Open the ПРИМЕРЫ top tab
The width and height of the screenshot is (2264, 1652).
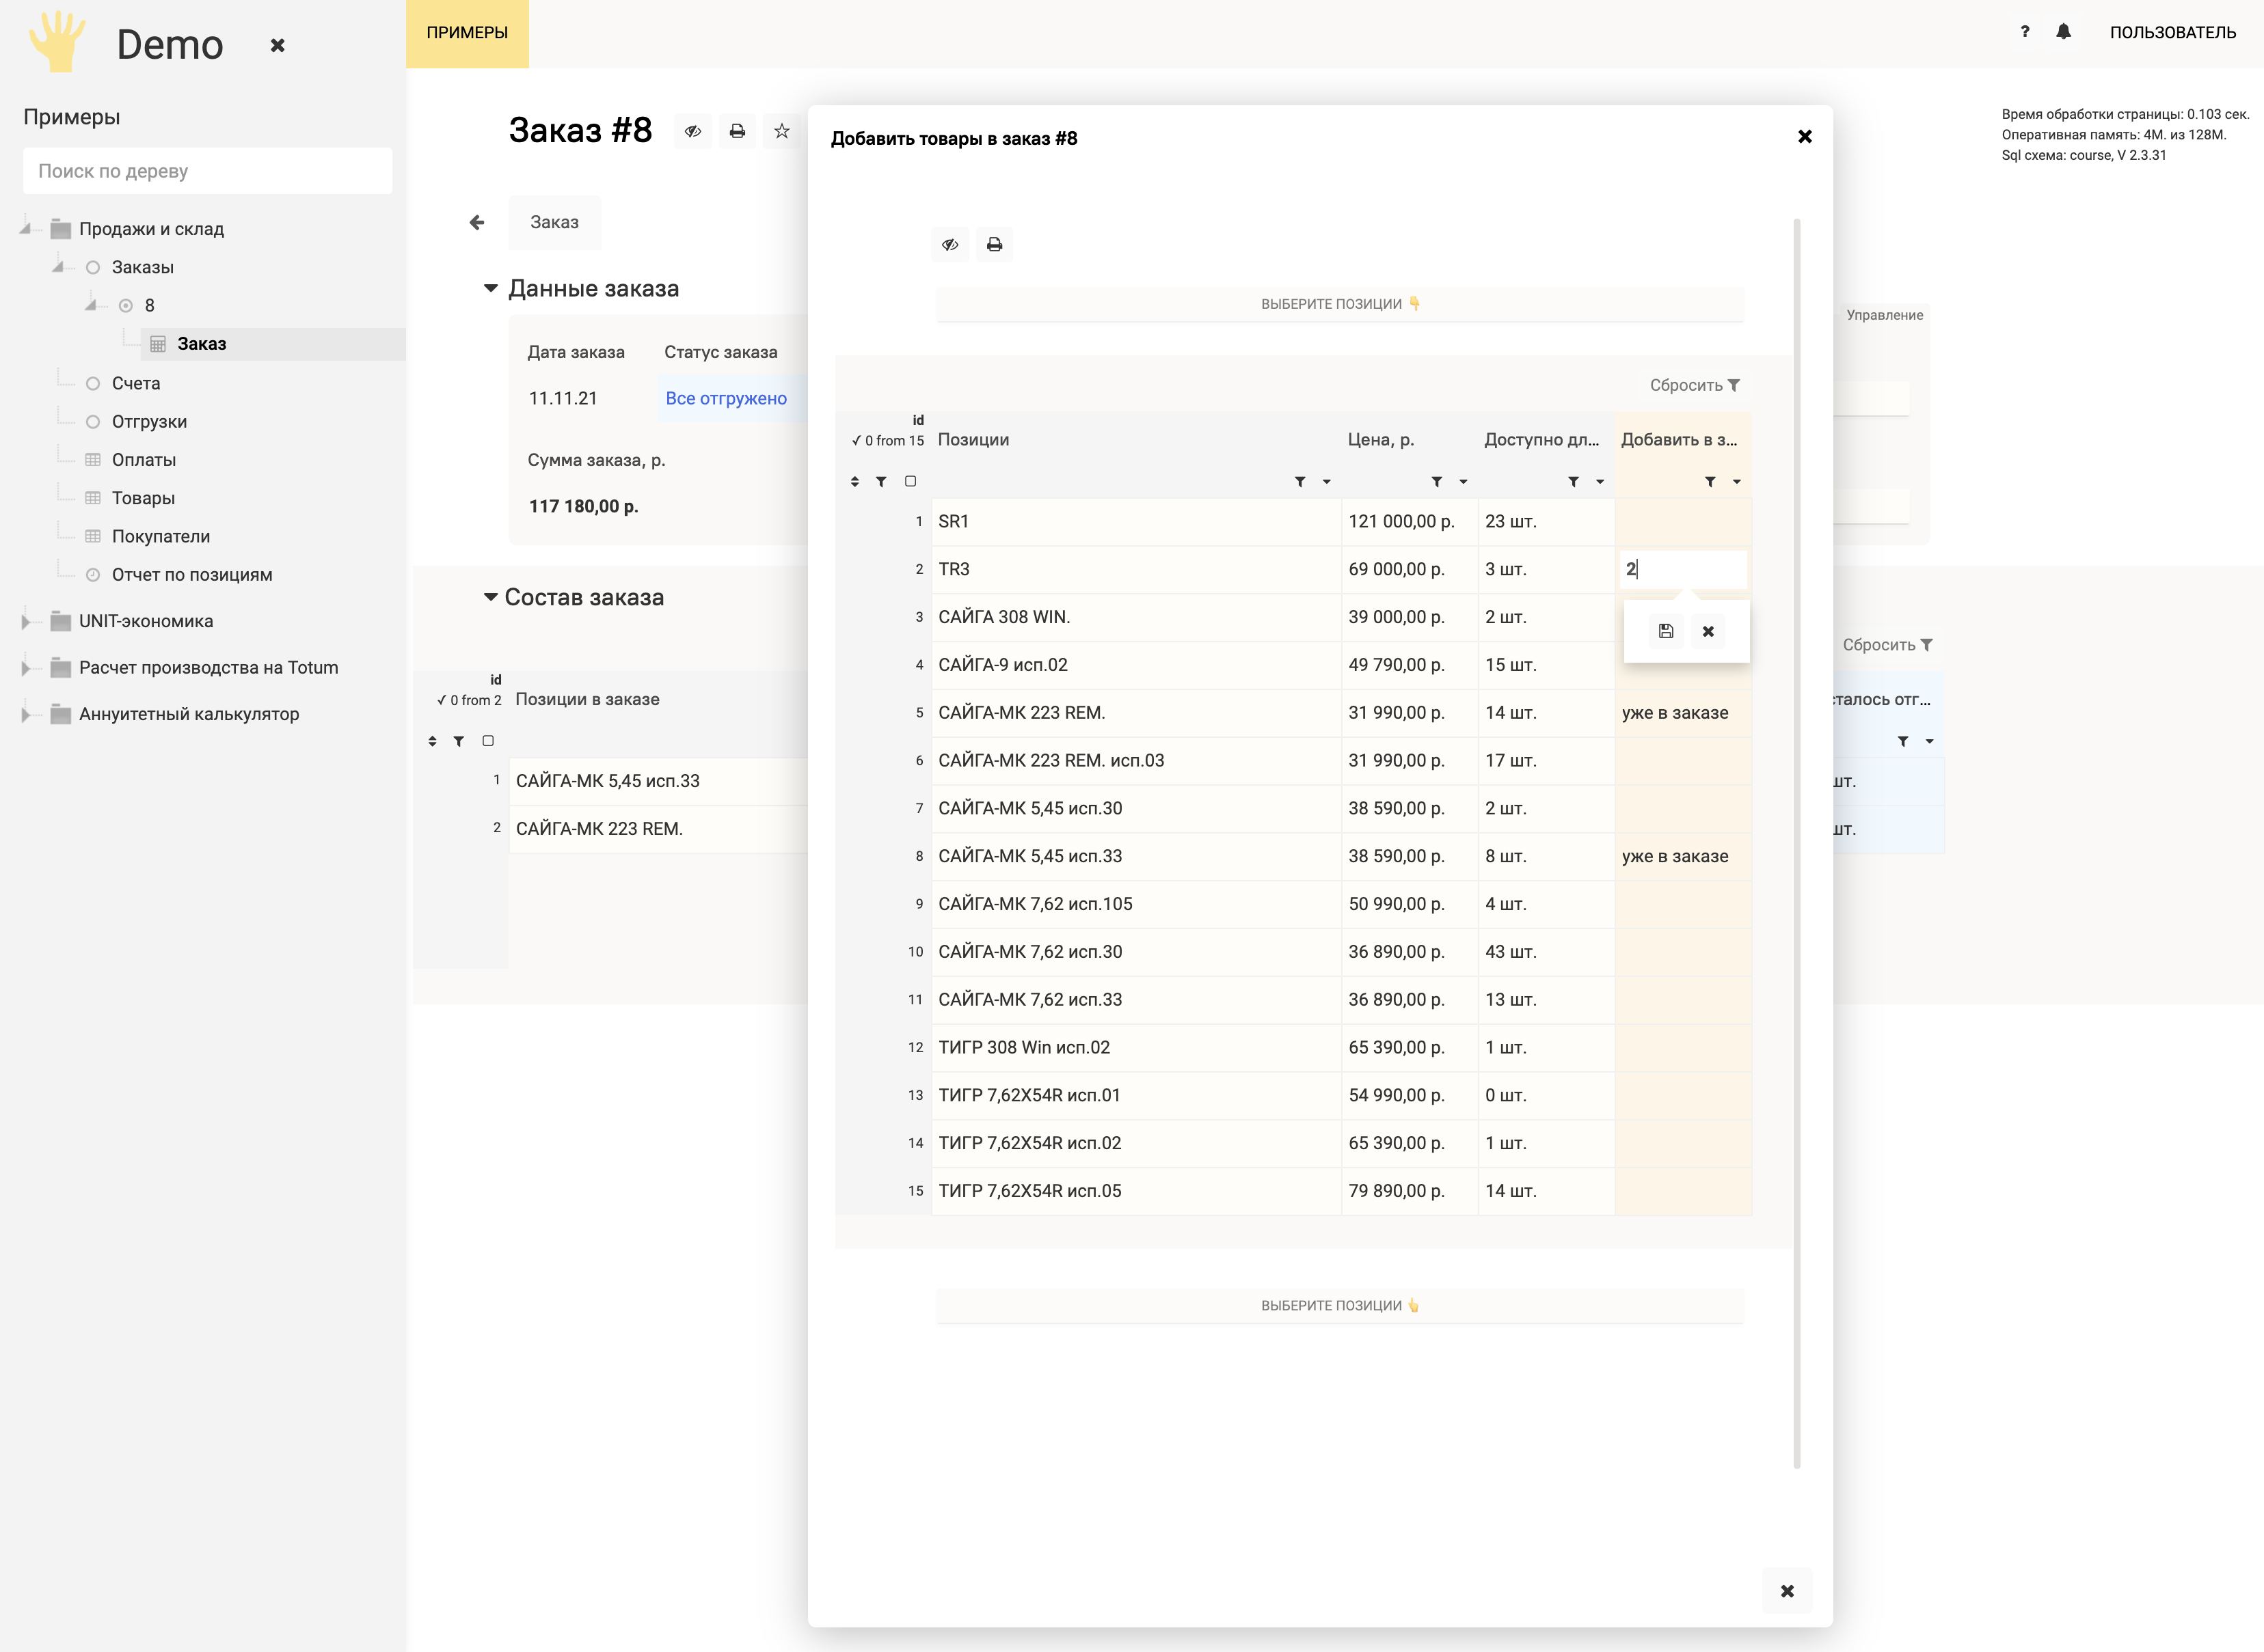[467, 33]
